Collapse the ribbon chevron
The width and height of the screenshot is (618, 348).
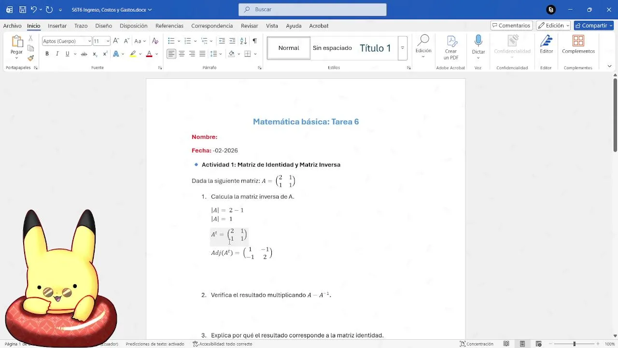(x=609, y=66)
